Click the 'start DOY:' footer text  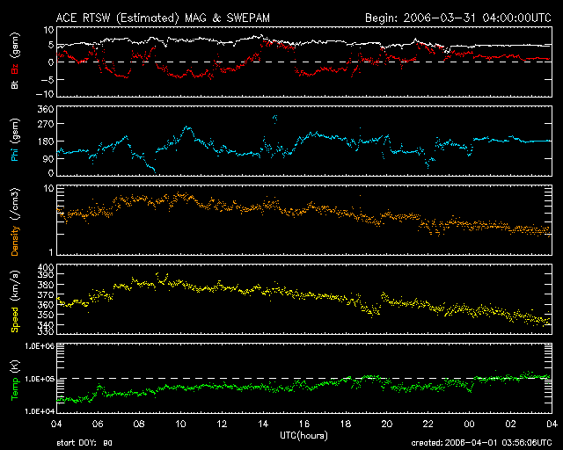[76, 443]
